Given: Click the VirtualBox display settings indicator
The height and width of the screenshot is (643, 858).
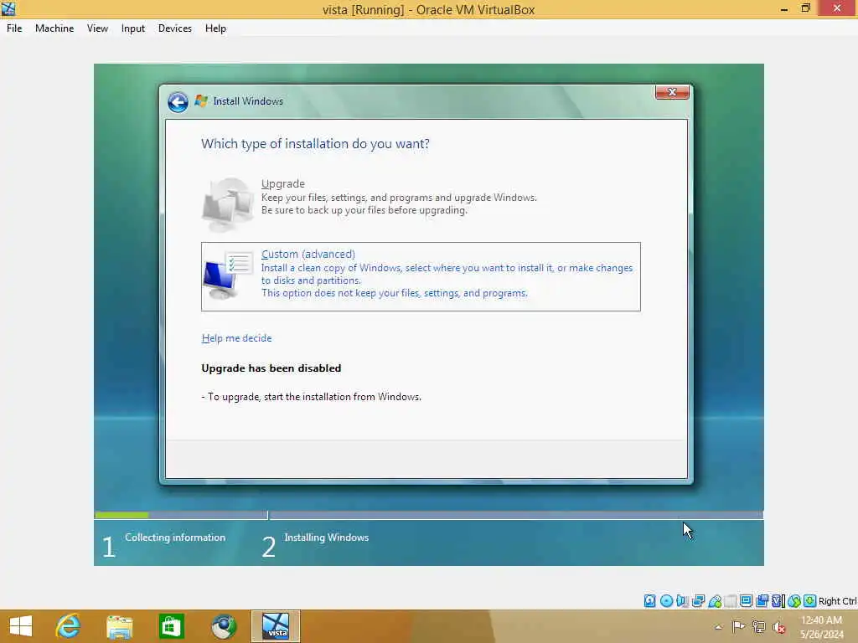Looking at the screenshot, I should 746,601.
